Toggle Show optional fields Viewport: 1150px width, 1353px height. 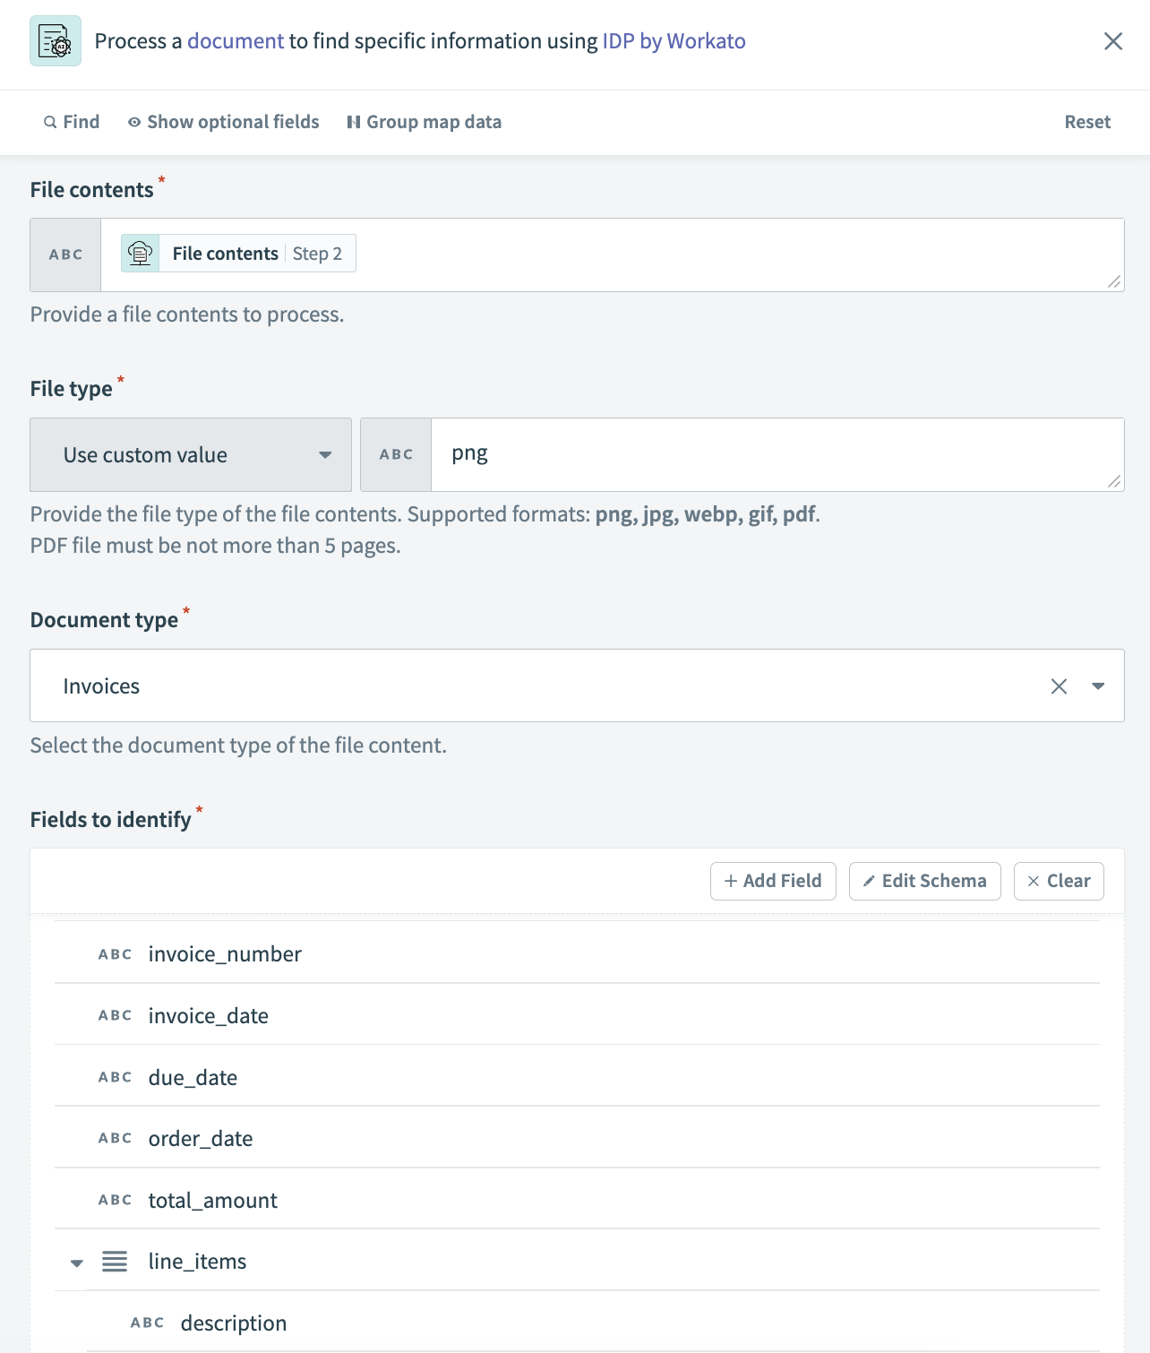coord(224,122)
